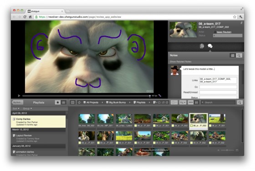Click Show Related Notes
The image size is (255, 171).
coord(180,62)
